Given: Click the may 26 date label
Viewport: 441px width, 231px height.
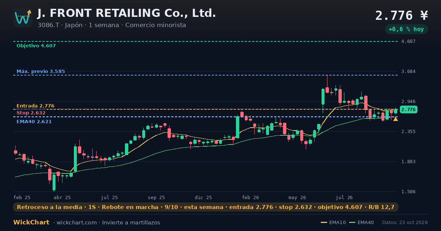Looking at the screenshot, I should pos(297,198).
